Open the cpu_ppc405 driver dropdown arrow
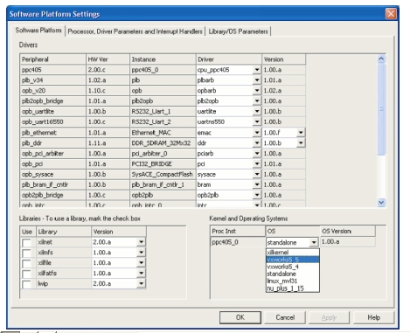 point(257,70)
